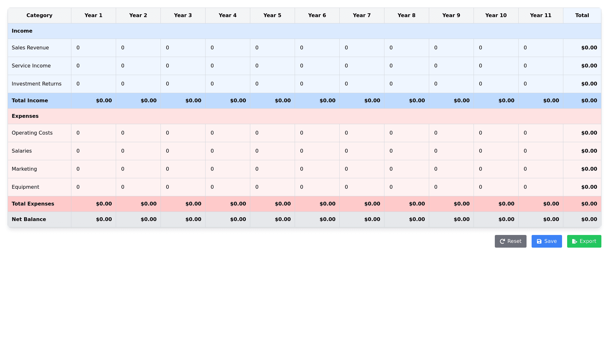The height and width of the screenshot is (342, 609).
Task: Edit Equipment Year 4 amount
Action: (228, 187)
